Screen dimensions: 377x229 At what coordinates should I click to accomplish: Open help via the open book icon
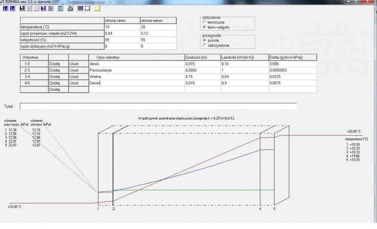tap(87, 8)
